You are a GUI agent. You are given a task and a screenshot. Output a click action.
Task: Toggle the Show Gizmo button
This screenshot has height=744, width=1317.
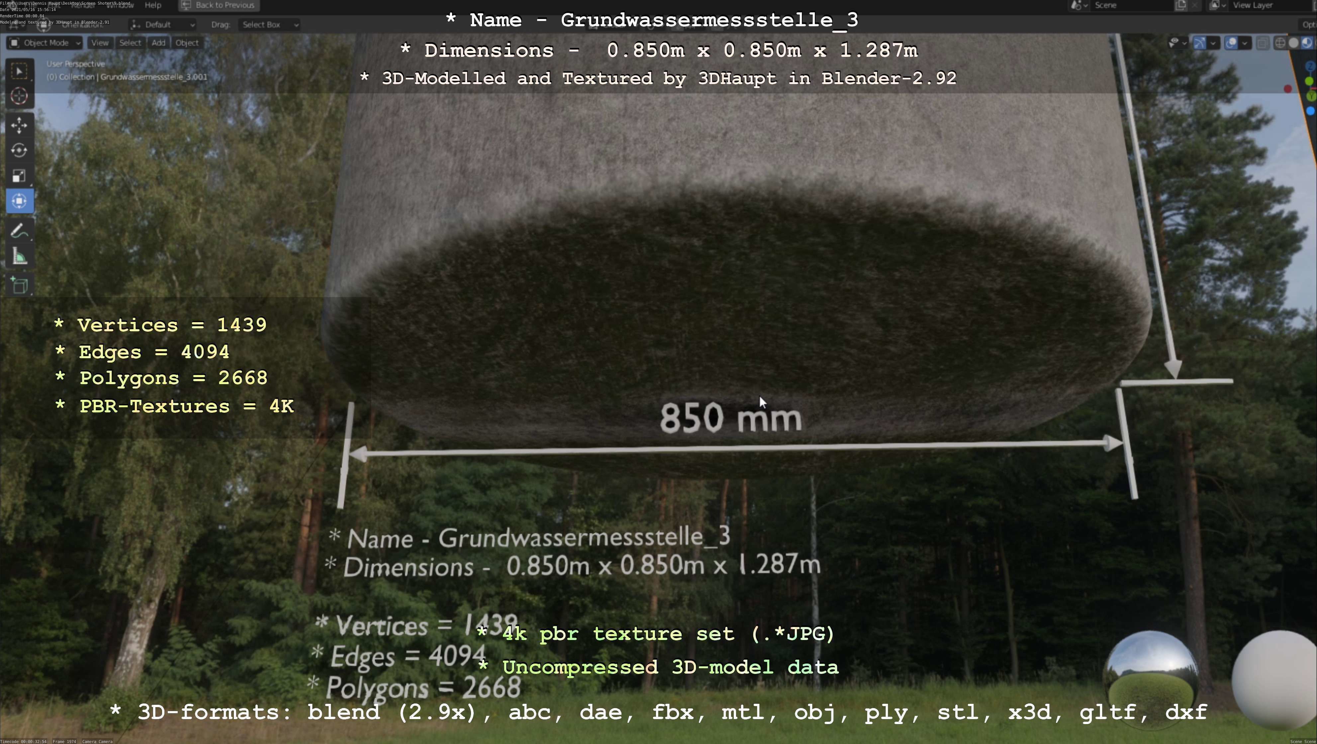[1199, 43]
